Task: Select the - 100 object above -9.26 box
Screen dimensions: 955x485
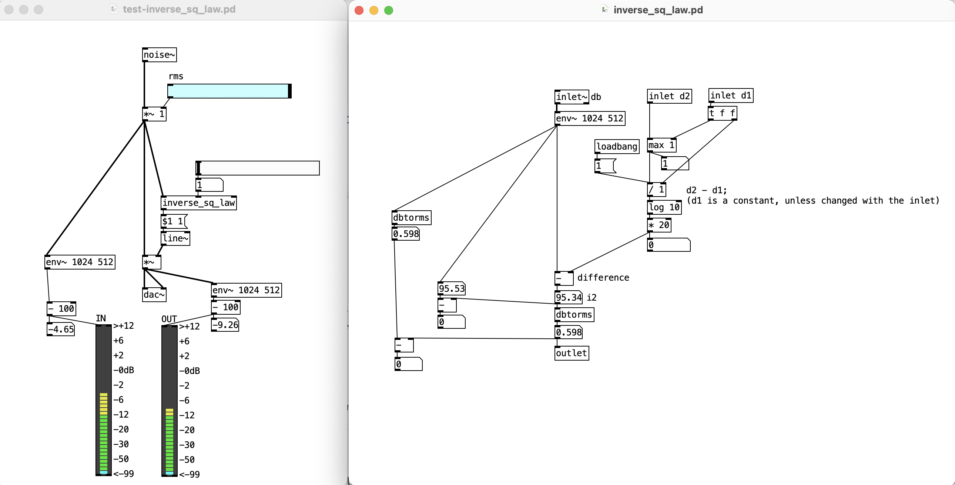Action: [226, 307]
